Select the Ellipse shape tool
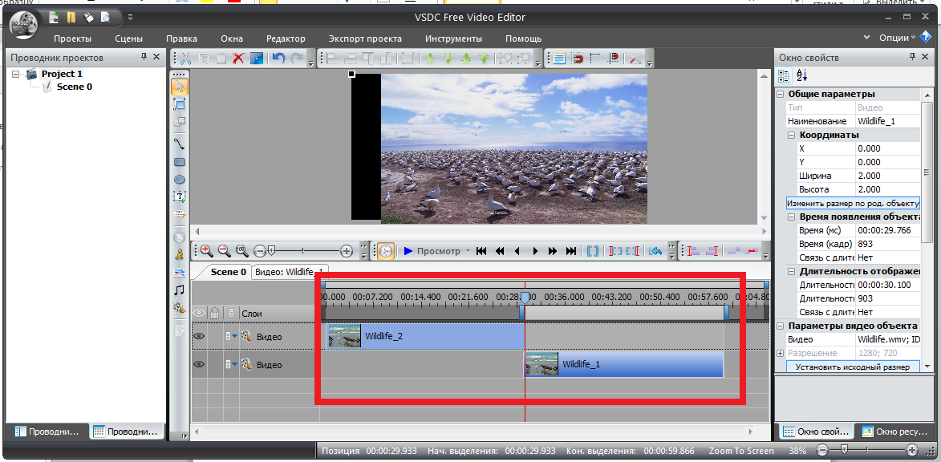The height and width of the screenshot is (462, 941). click(180, 180)
